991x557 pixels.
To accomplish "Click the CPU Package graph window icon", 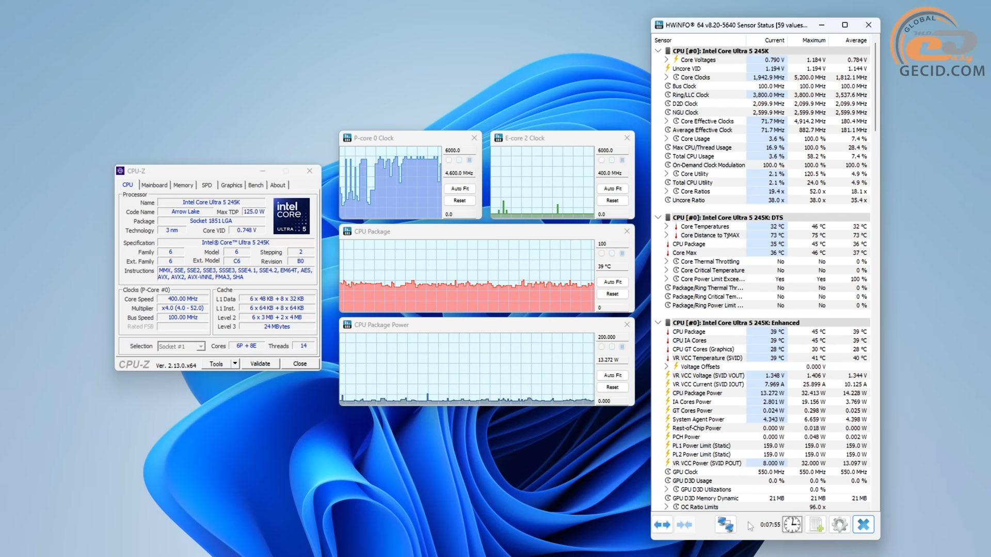I will pyautogui.click(x=347, y=232).
